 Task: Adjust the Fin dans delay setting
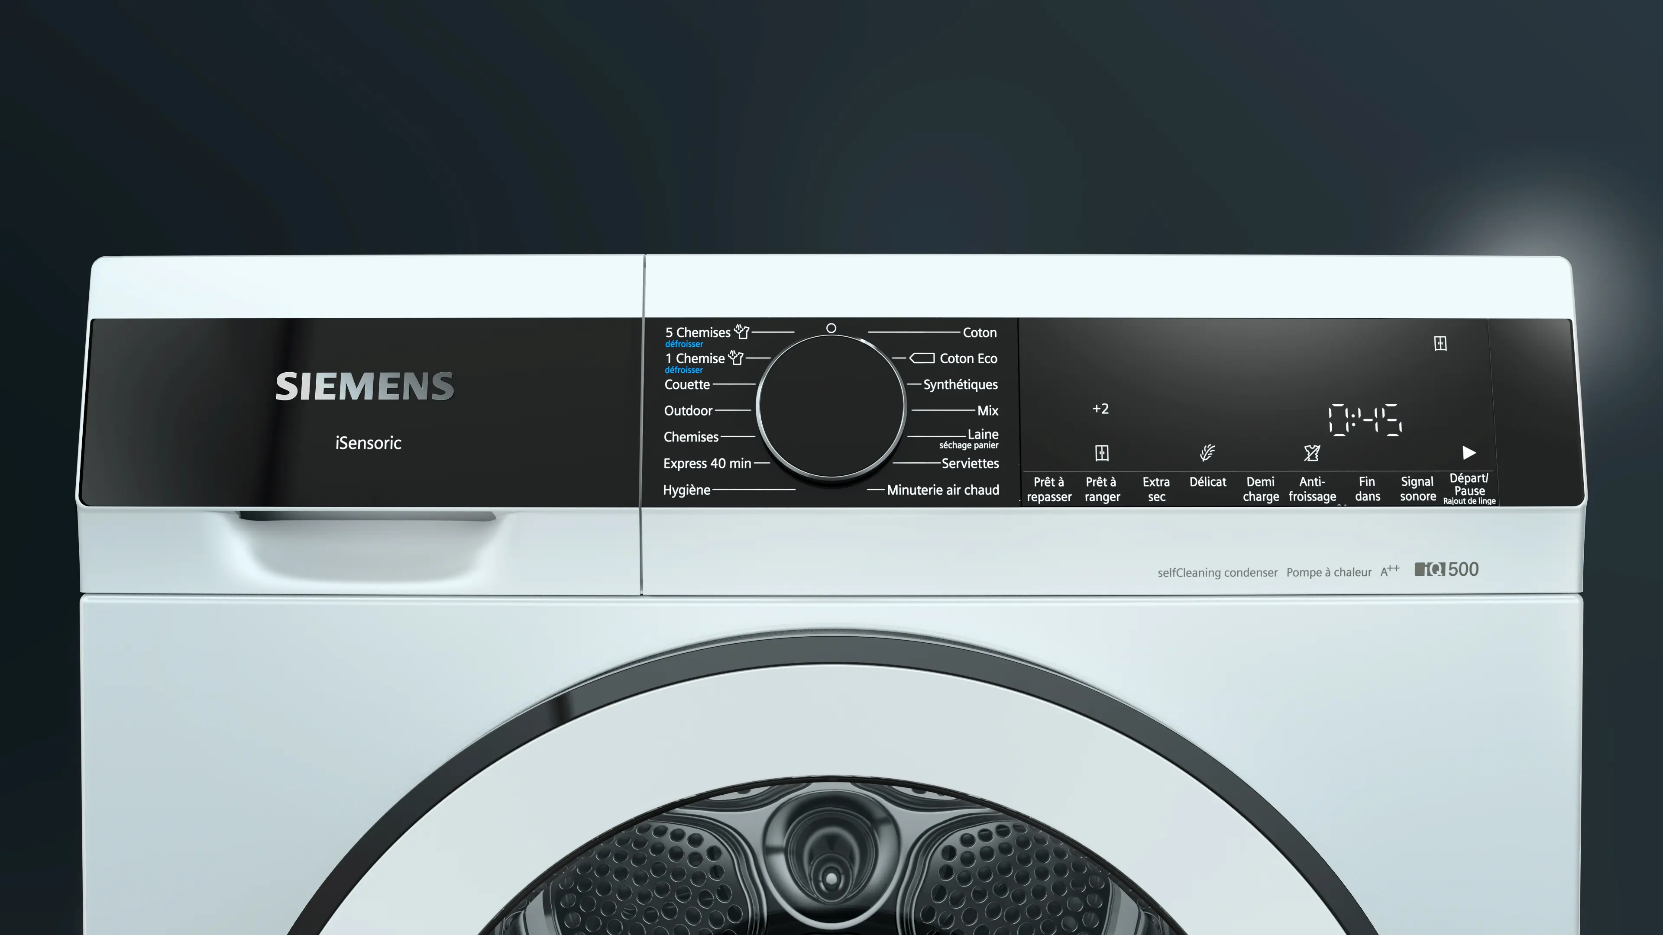1367,489
